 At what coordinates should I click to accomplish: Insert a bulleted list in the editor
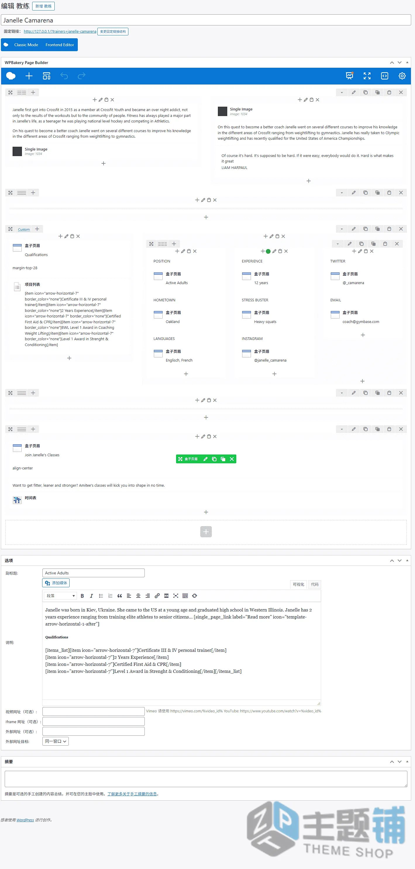click(101, 596)
